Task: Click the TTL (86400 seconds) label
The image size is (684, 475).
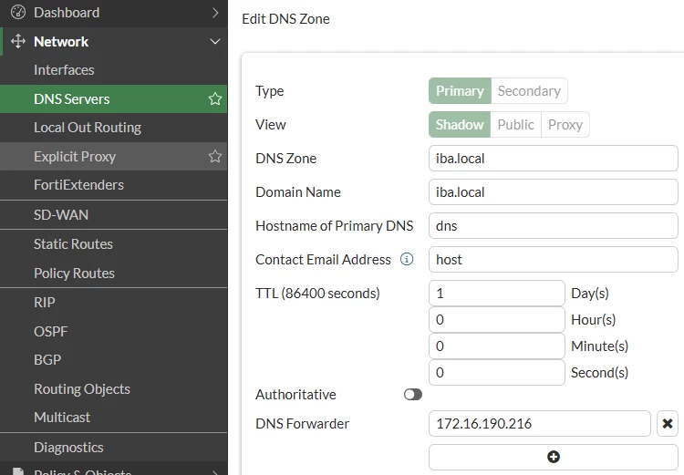Action: (x=317, y=293)
